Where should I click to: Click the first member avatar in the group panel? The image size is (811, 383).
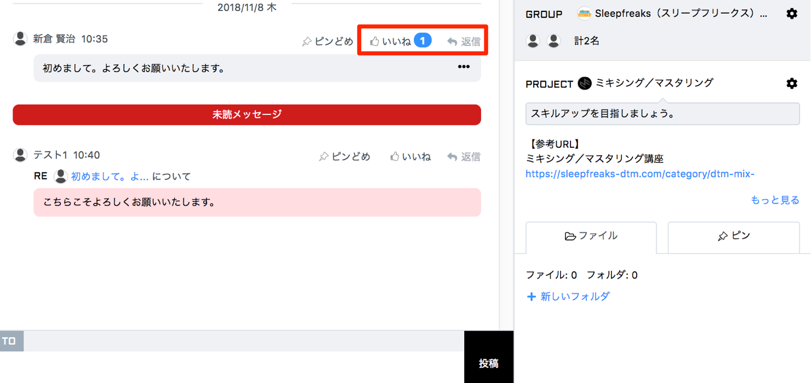[x=533, y=40]
